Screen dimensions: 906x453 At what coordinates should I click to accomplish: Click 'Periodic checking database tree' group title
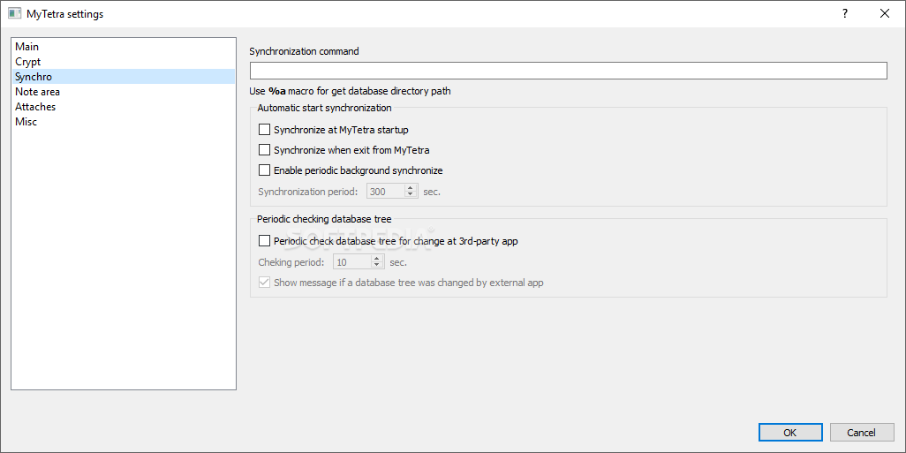[324, 220]
